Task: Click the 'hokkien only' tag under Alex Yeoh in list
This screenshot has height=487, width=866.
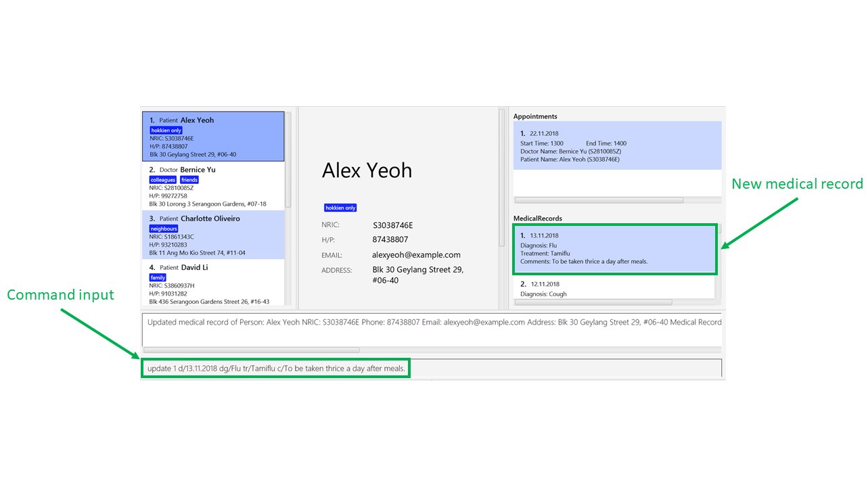Action: coord(166,130)
